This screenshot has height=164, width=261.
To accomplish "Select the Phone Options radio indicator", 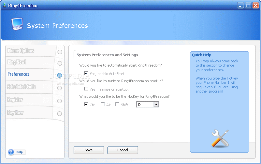I will 60,52.
